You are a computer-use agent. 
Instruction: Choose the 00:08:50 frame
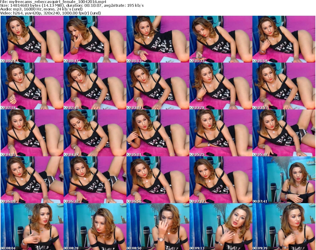tap(158, 227)
